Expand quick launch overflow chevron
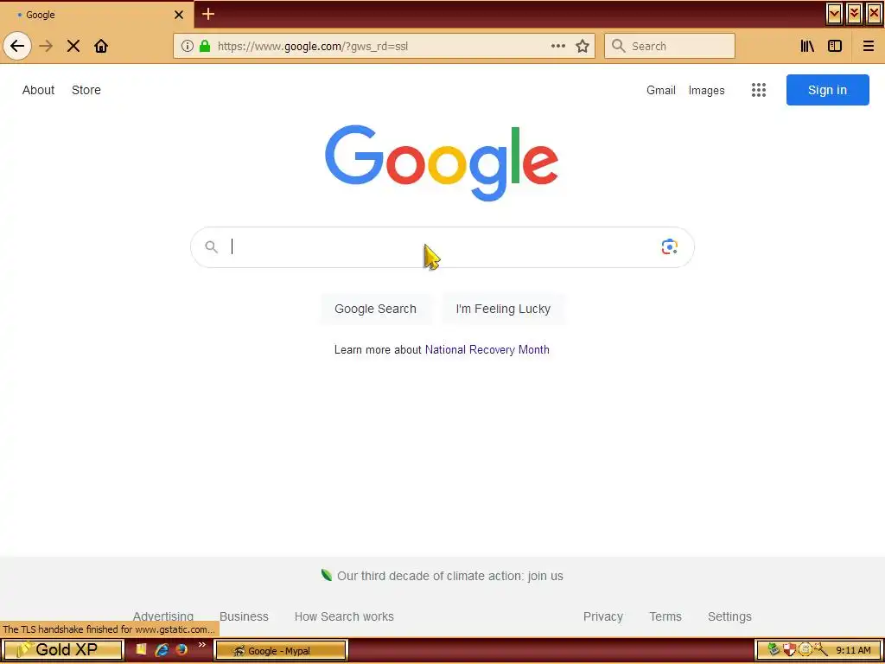 pyautogui.click(x=202, y=645)
